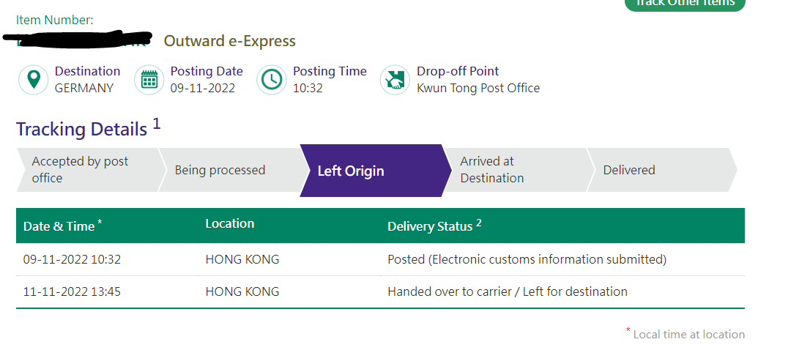810x361 pixels.
Task: Select the 09-11-2022 10:32 Posted row
Action: click(x=380, y=259)
